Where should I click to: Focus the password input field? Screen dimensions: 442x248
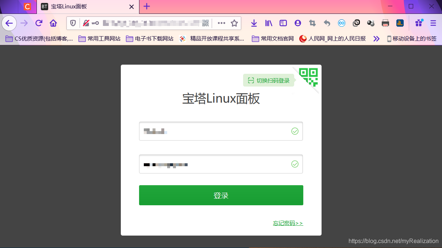point(221,164)
